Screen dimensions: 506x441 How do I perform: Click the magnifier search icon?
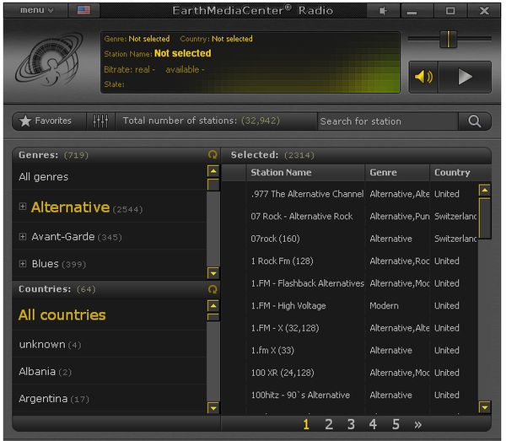(x=474, y=121)
